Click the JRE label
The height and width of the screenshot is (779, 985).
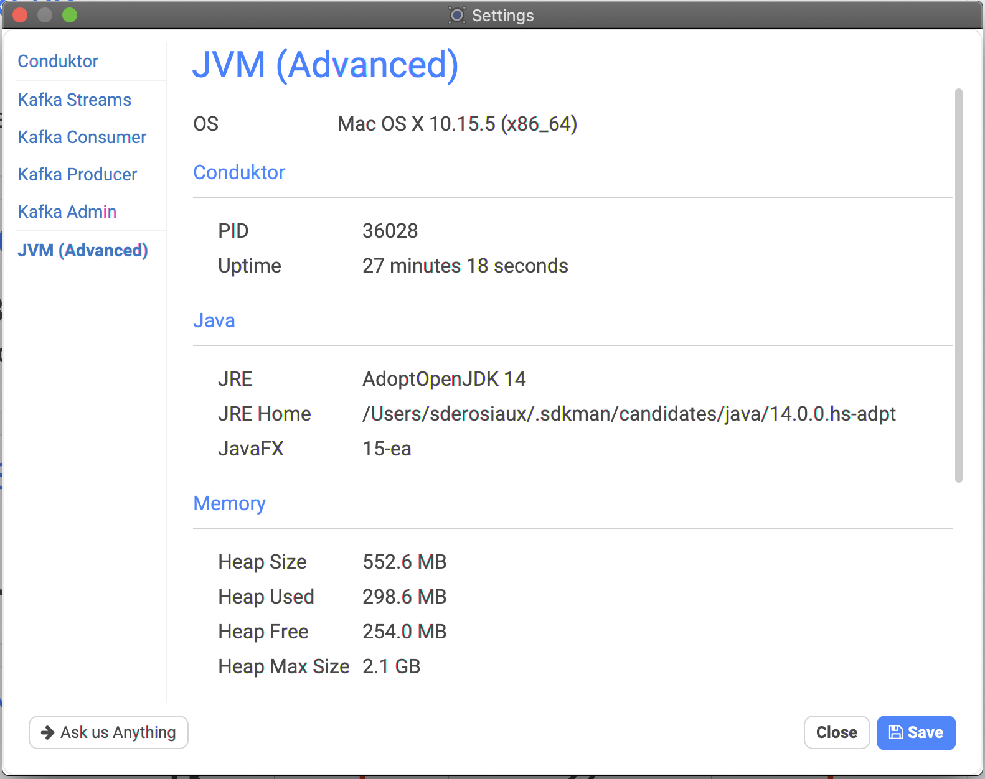[235, 379]
